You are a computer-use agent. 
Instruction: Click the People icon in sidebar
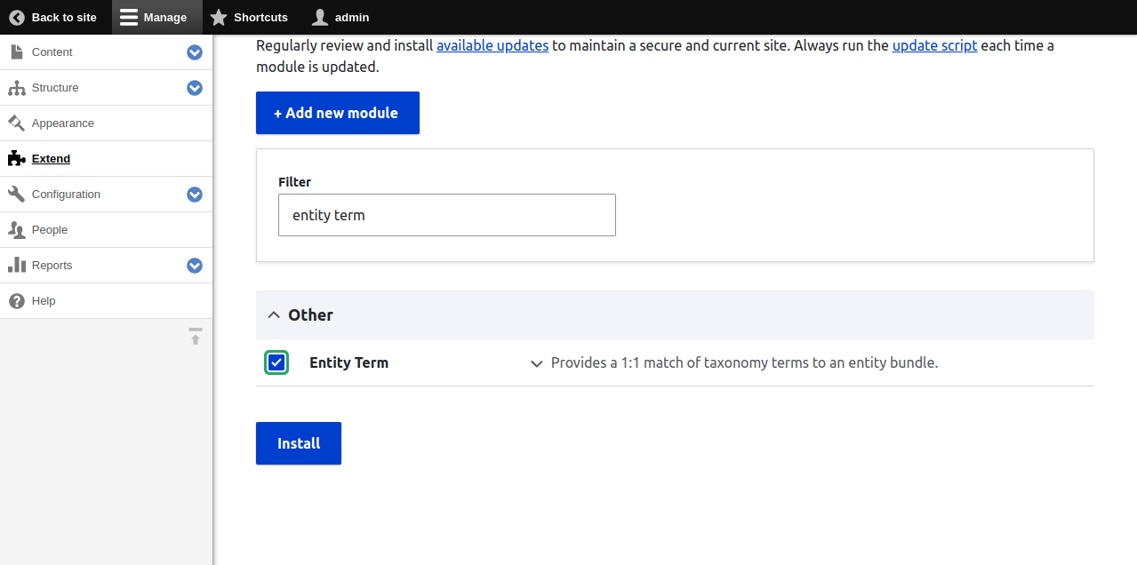(15, 229)
